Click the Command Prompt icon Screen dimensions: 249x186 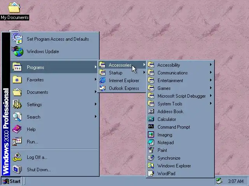pos(151,127)
